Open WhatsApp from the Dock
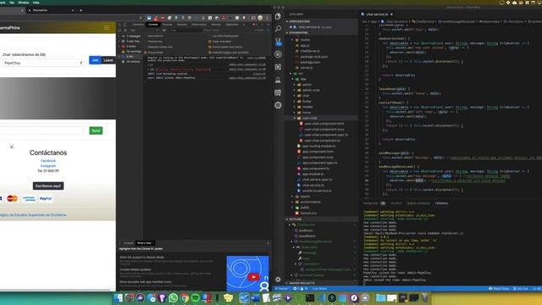This screenshot has width=542, height=305. tap(173, 297)
